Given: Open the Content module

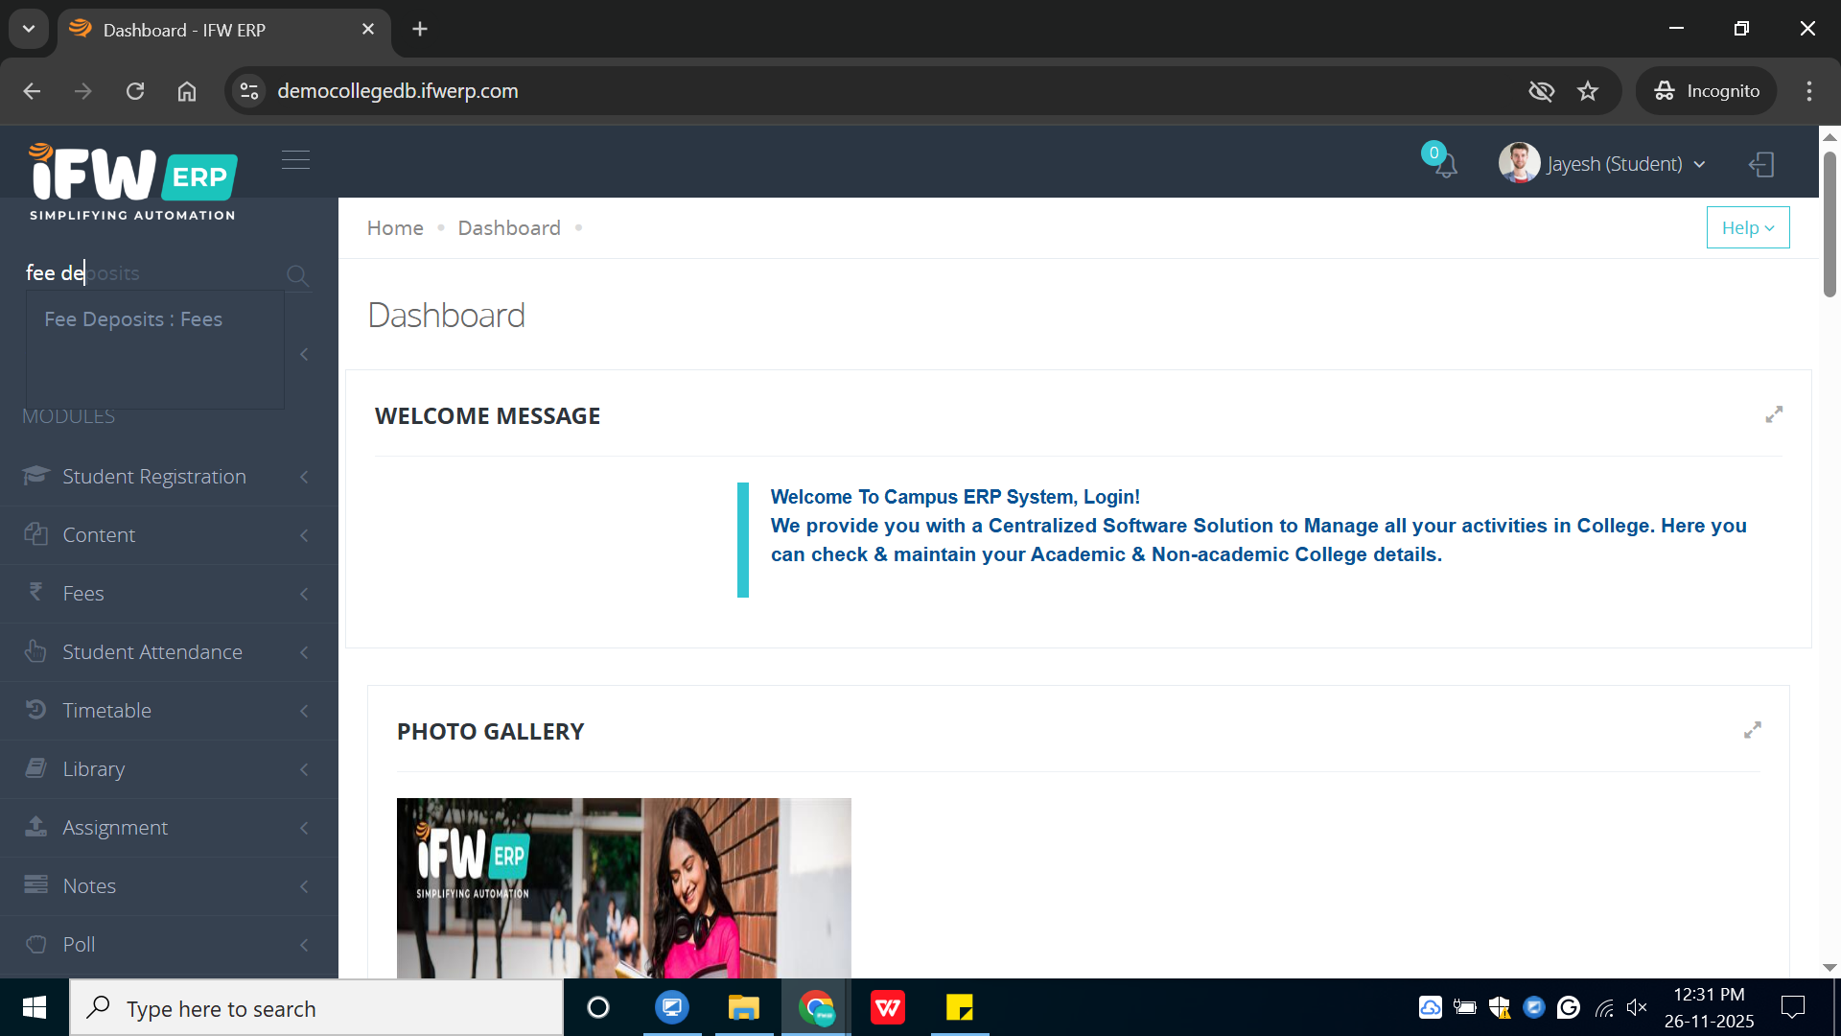Looking at the screenshot, I should point(169,535).
